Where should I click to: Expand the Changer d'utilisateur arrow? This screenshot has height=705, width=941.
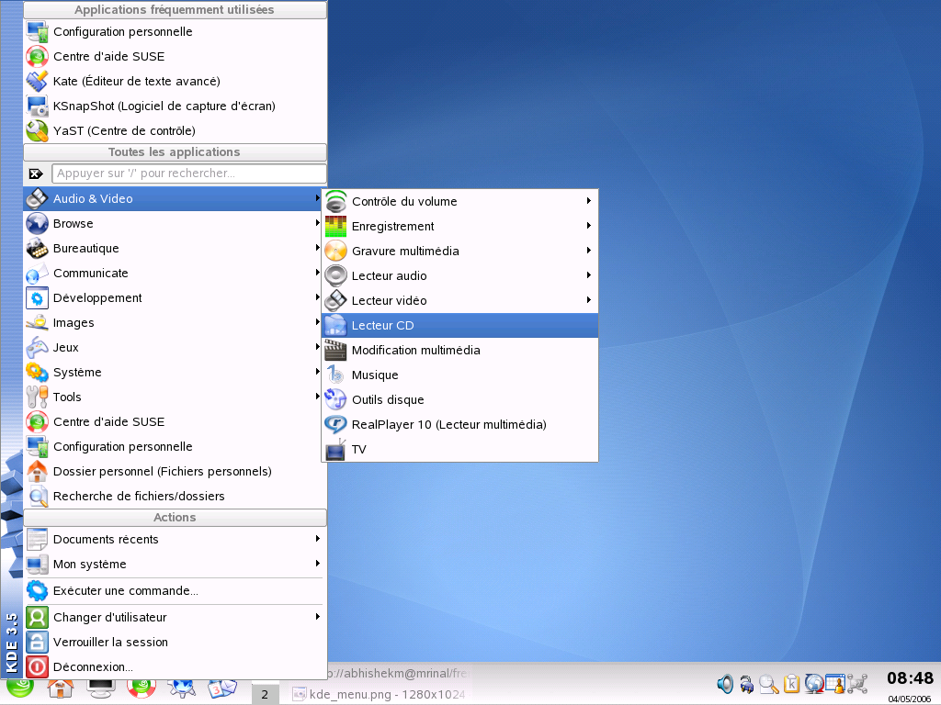(x=317, y=617)
